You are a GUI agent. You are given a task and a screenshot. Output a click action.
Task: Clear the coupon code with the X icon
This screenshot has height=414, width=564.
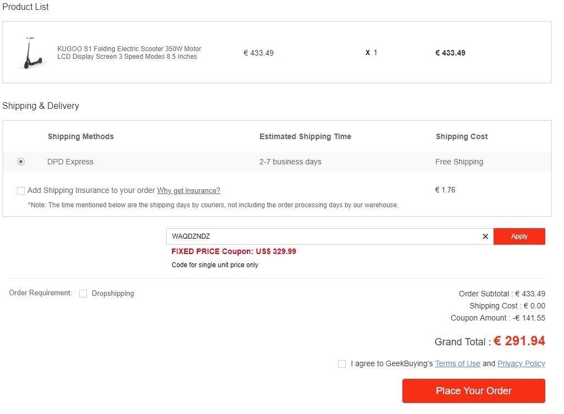(x=485, y=236)
